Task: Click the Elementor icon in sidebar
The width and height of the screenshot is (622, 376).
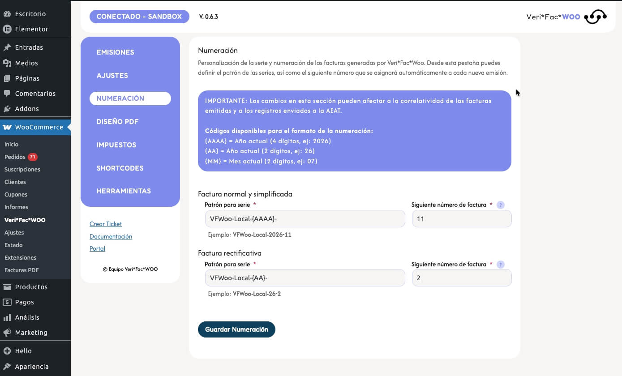Action: pos(7,29)
